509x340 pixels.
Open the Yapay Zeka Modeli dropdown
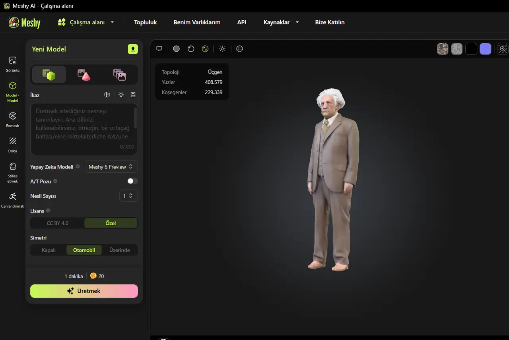point(111,166)
